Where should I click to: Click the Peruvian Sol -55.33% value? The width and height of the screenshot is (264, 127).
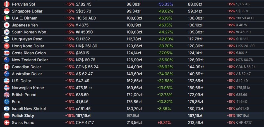coord(165,4)
